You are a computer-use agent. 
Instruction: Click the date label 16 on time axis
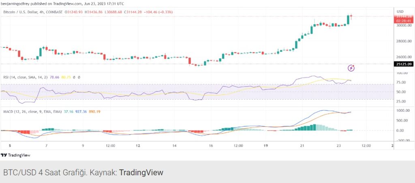(211, 145)
